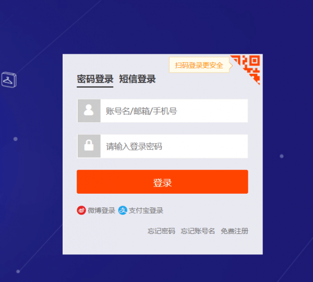Switch to the 短信登录 tab
The image size is (313, 282).
coord(137,79)
